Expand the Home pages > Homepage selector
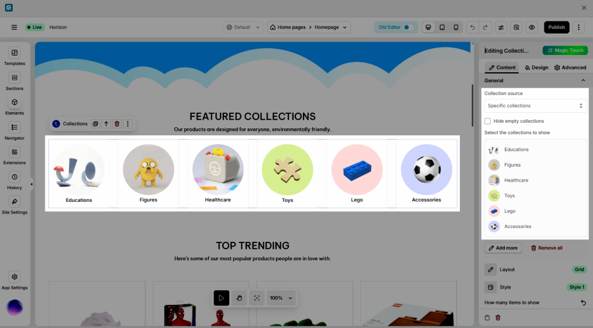 (309, 27)
